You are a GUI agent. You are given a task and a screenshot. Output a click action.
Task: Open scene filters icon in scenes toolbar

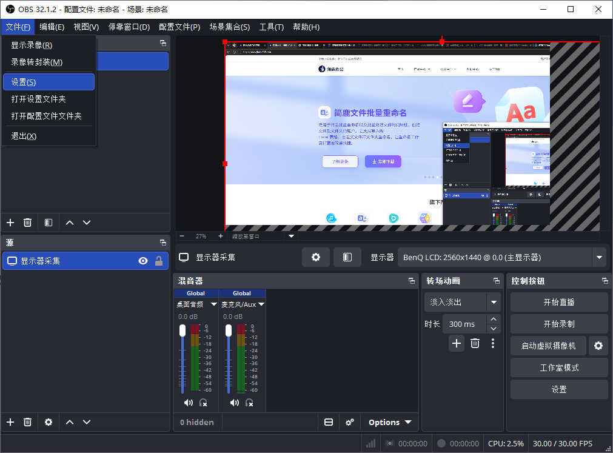click(x=49, y=223)
